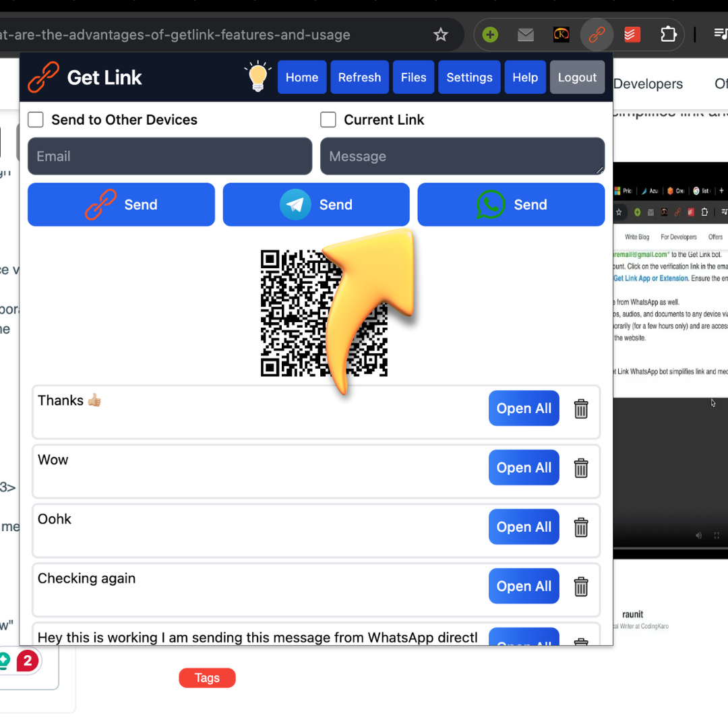The height and width of the screenshot is (728, 728).
Task: Log out using the Logout button
Action: pyautogui.click(x=577, y=77)
